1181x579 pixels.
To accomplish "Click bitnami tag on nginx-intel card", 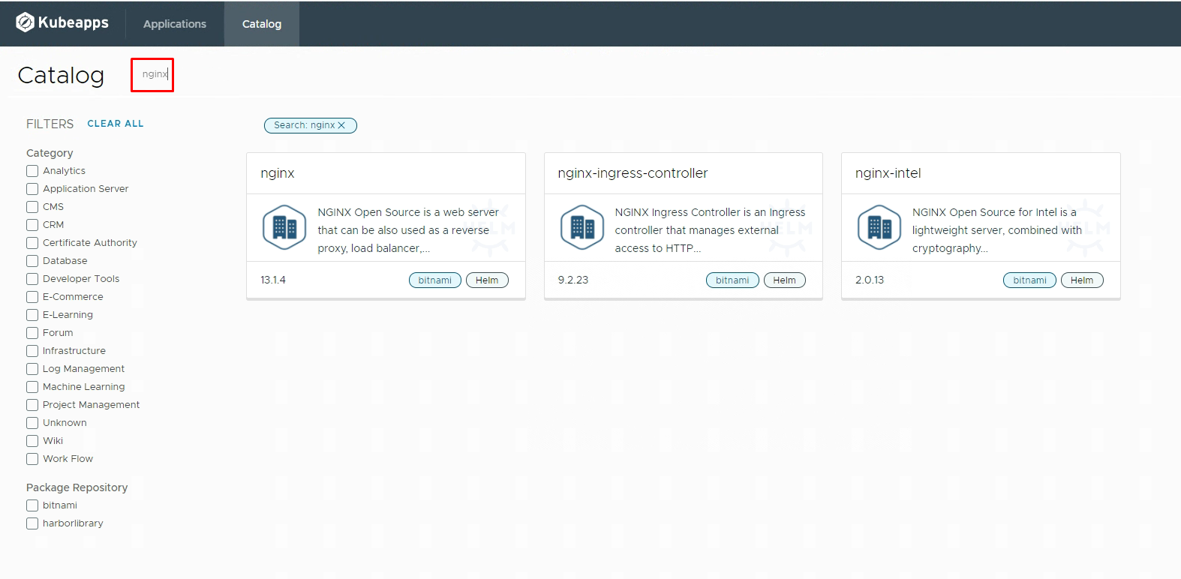I will point(1029,280).
